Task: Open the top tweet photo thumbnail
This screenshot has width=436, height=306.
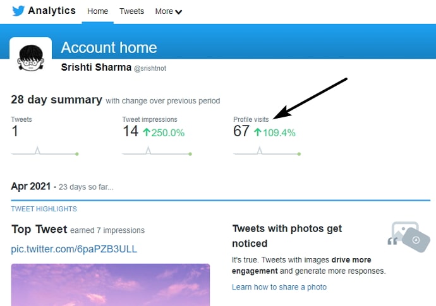Action: coord(111,285)
